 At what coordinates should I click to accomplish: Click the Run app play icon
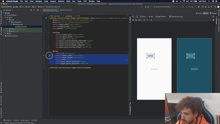tap(174, 7)
